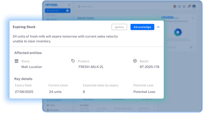Select the Mall Location store value
This screenshot has width=203, height=113.
point(32,67)
